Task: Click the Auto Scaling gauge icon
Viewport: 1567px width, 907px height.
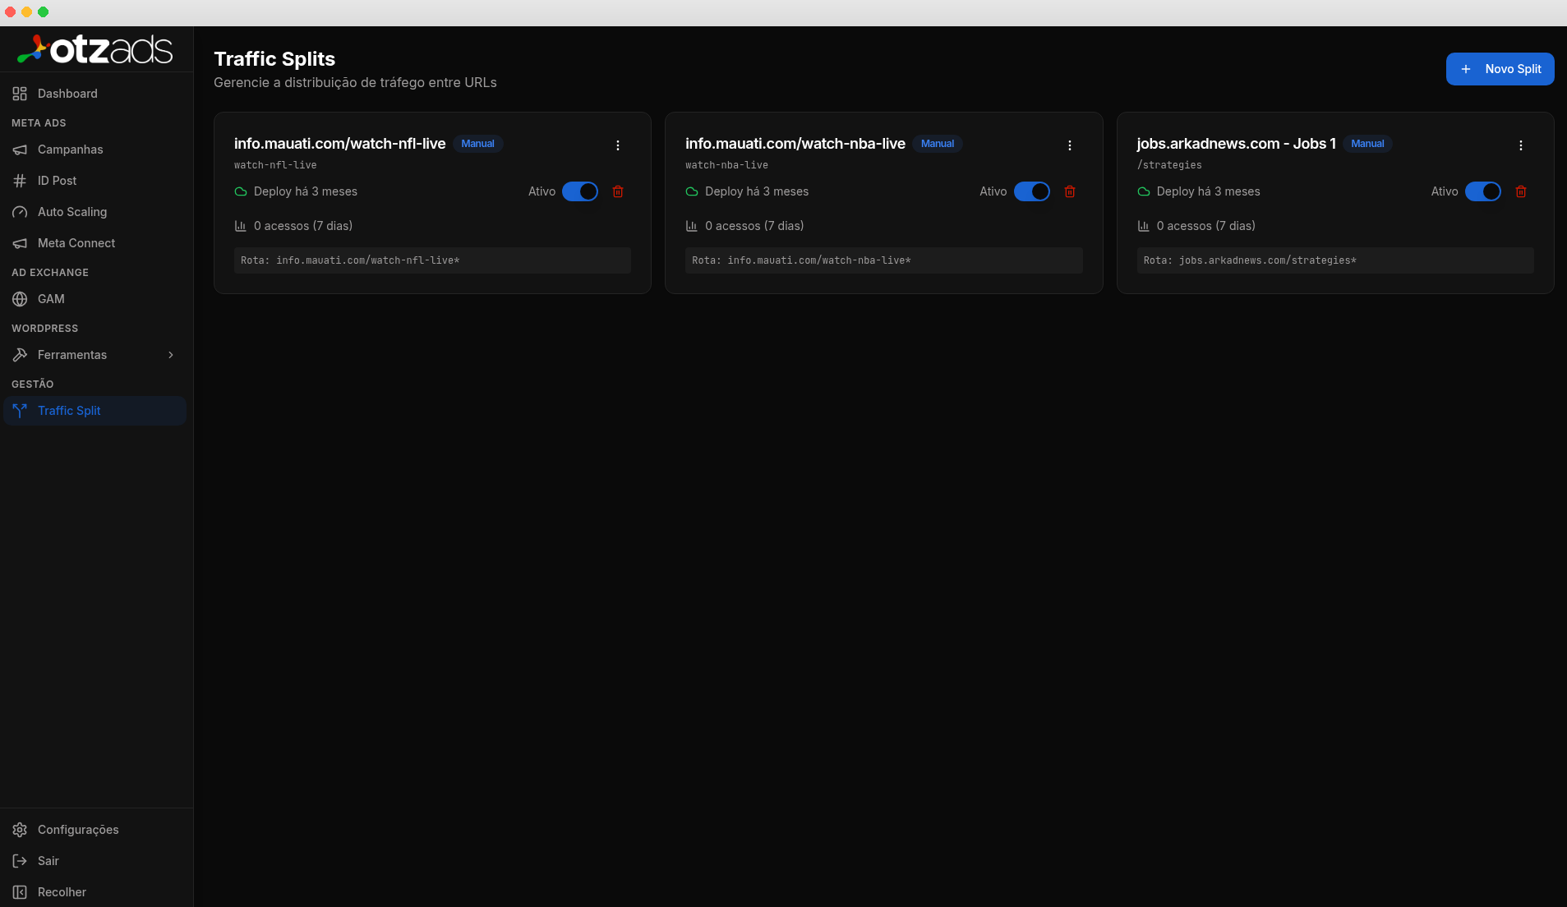Action: pyautogui.click(x=20, y=212)
